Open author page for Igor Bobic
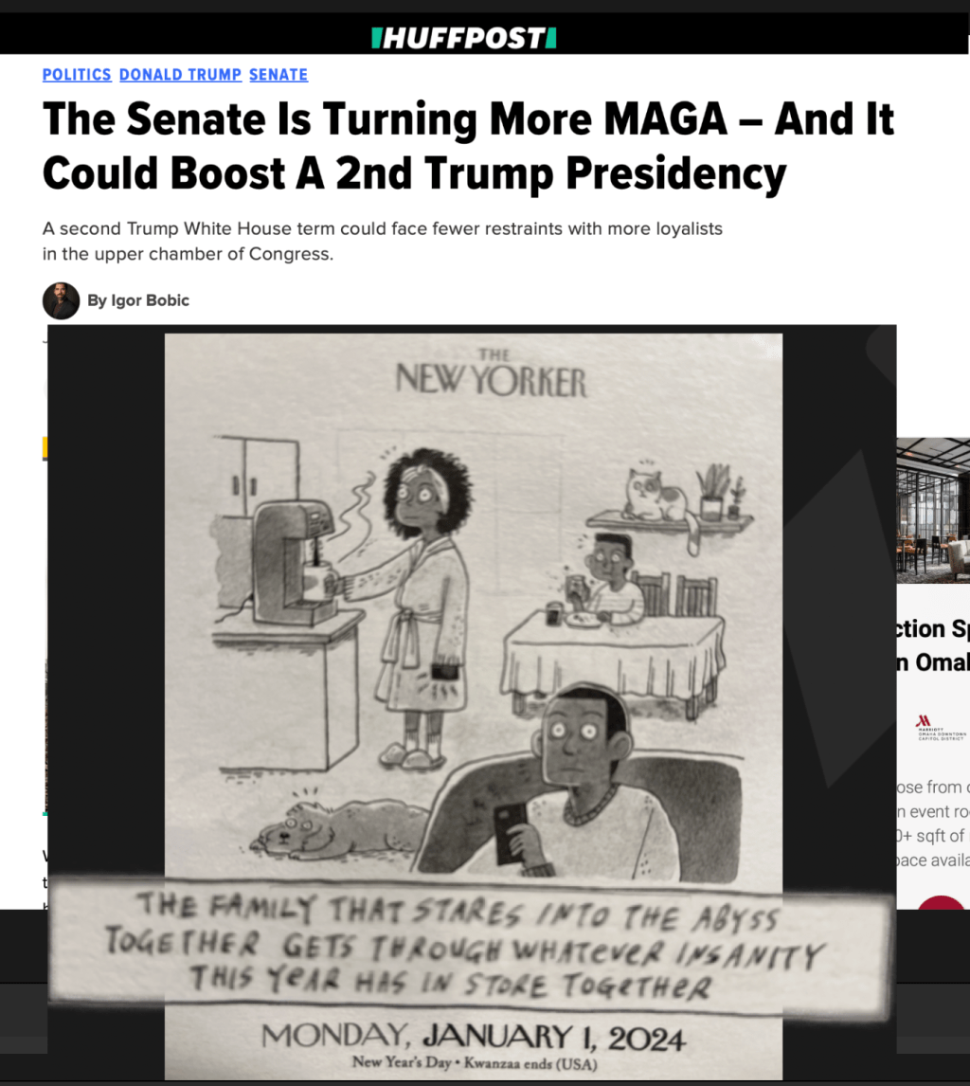970x1086 pixels. [137, 300]
